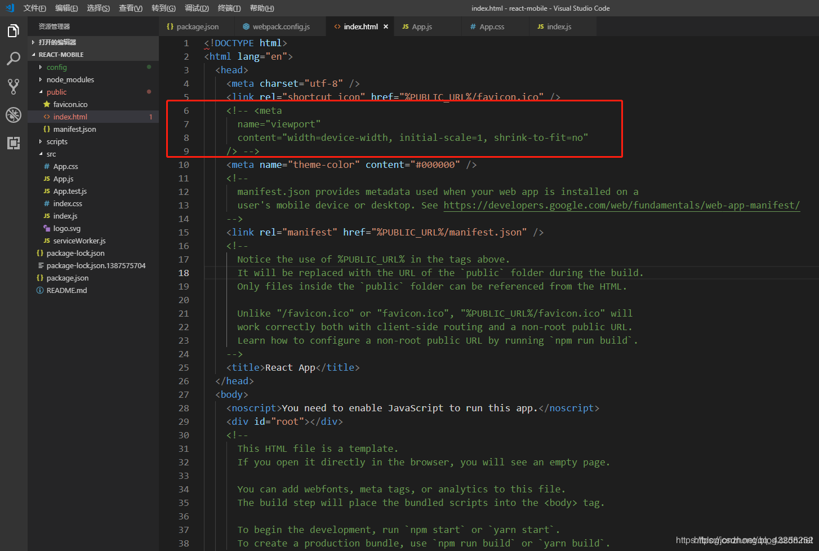Click the manifest.json braces icon
819x551 pixels.
(47, 129)
